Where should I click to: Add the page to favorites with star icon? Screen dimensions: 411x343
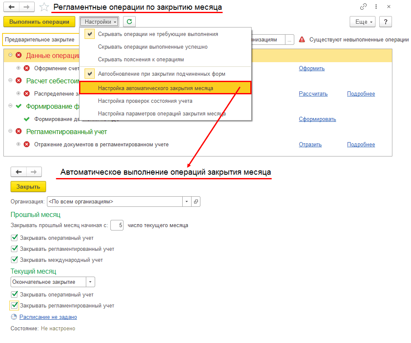tap(44, 7)
